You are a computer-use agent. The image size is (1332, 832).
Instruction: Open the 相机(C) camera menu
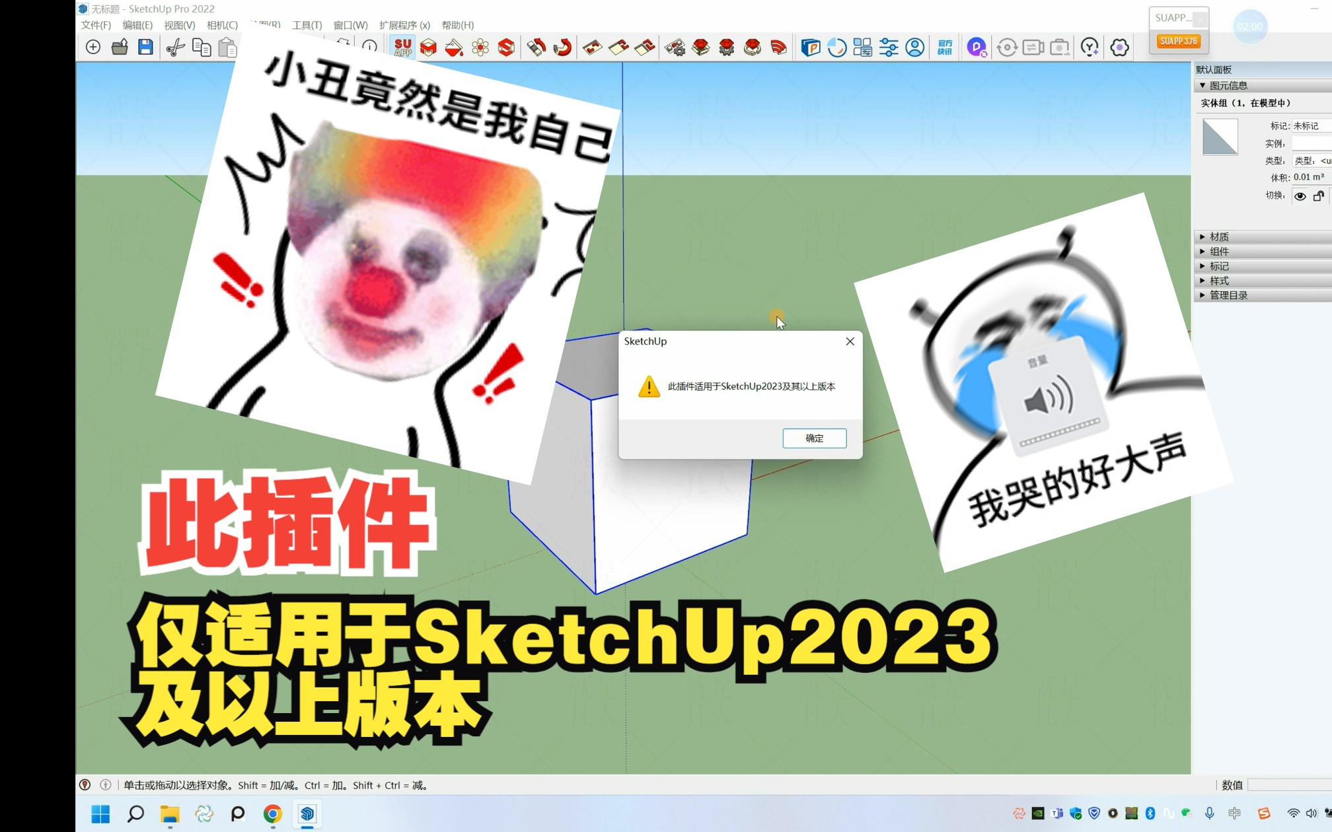[x=222, y=25]
